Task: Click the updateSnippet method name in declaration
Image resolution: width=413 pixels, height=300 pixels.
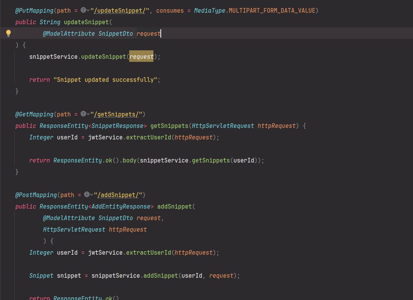Action: coord(87,22)
